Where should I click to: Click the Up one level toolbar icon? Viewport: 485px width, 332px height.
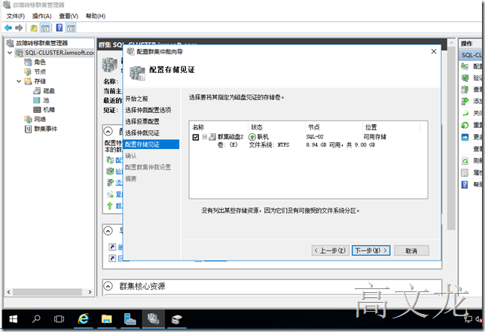click(x=34, y=28)
